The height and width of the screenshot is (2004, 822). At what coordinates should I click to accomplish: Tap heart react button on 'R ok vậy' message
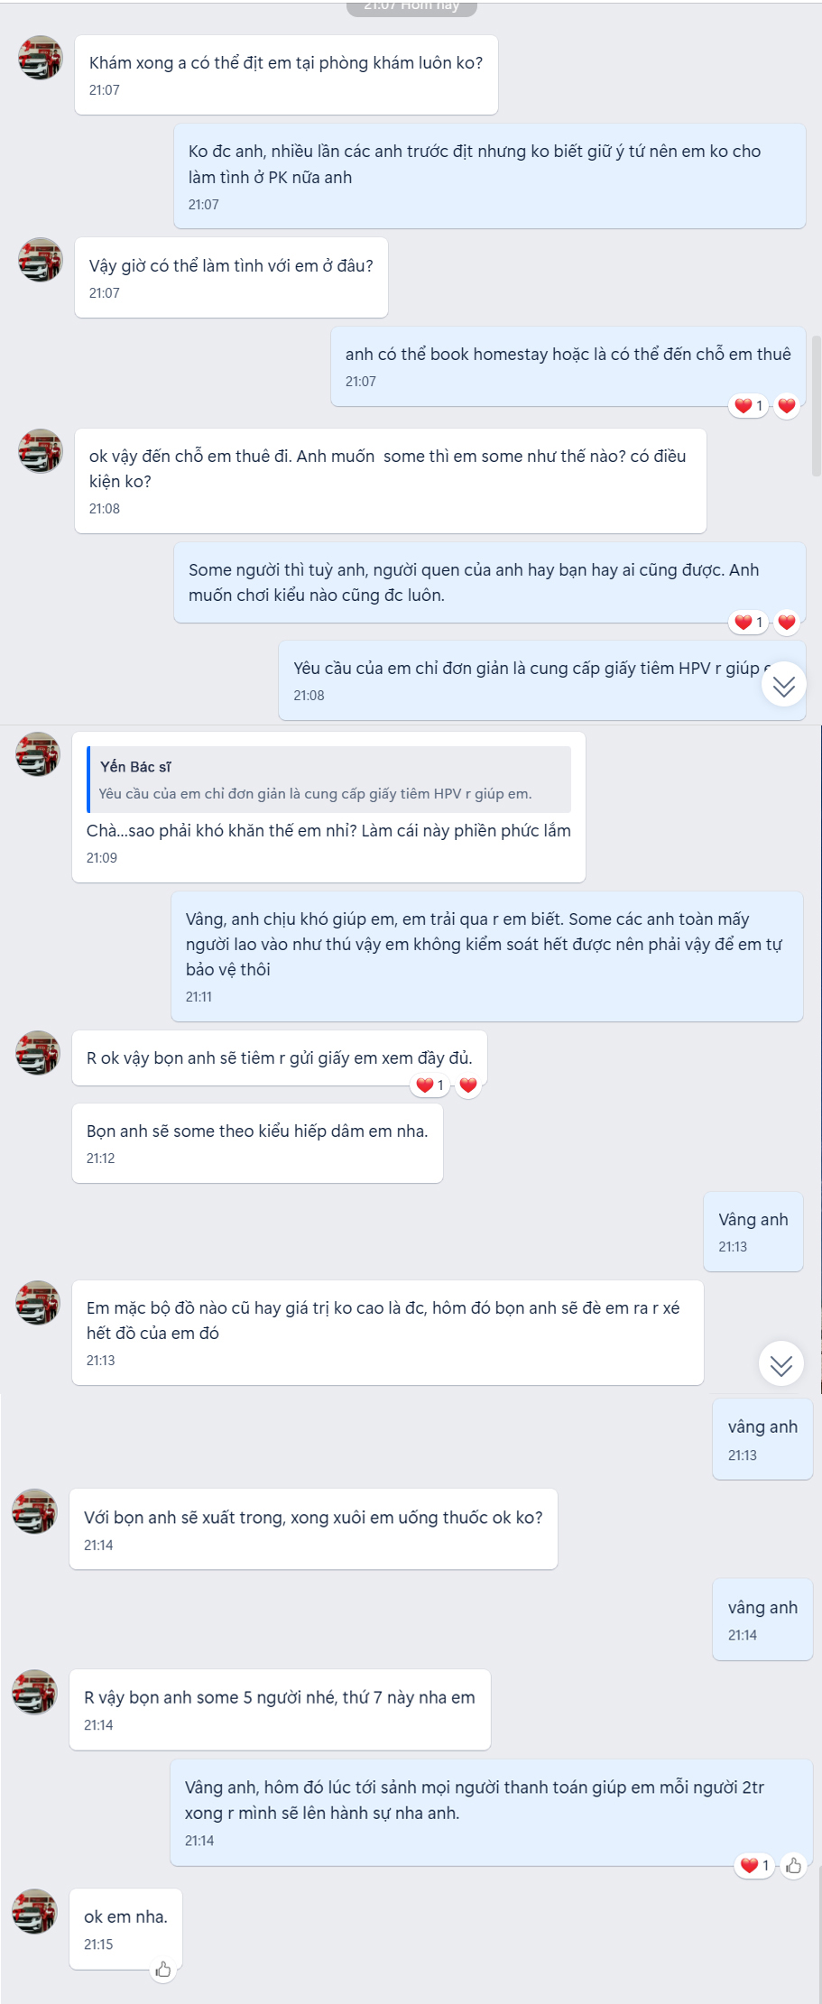click(468, 1085)
